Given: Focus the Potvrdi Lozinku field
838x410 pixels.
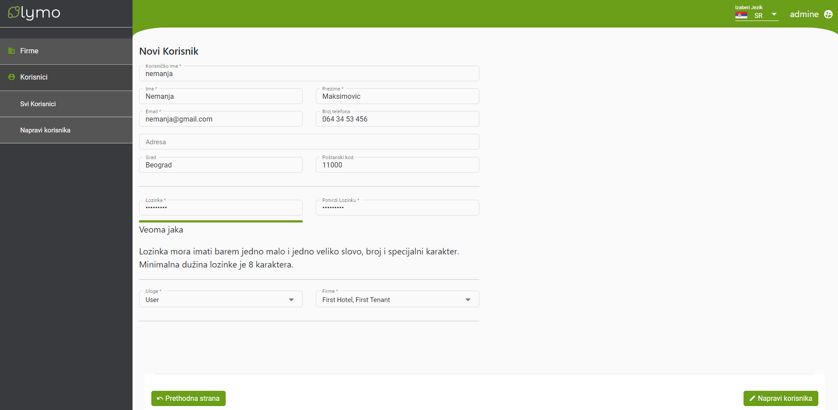Looking at the screenshot, I should point(397,208).
